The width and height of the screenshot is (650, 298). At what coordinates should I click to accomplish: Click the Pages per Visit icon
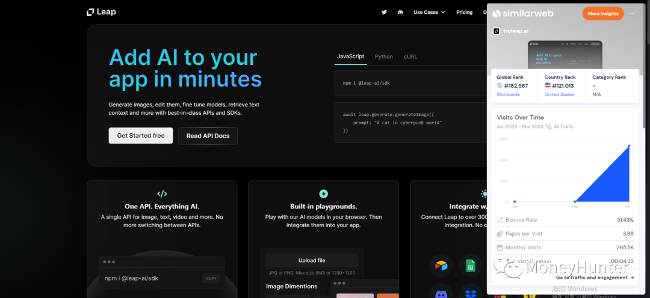tap(500, 234)
